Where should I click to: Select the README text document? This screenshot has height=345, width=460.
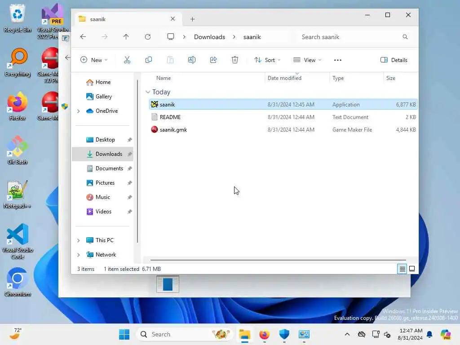pos(283,117)
